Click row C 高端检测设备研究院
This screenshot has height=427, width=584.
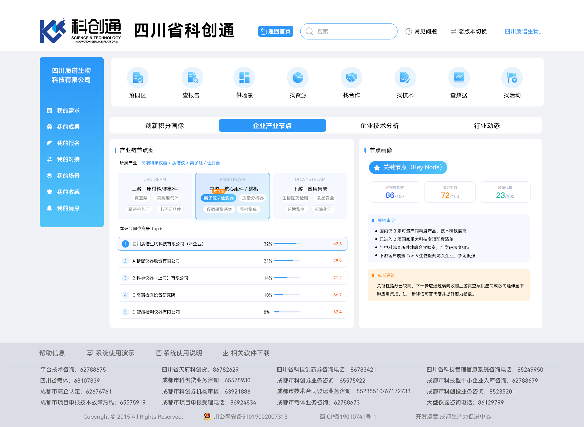click(x=233, y=295)
